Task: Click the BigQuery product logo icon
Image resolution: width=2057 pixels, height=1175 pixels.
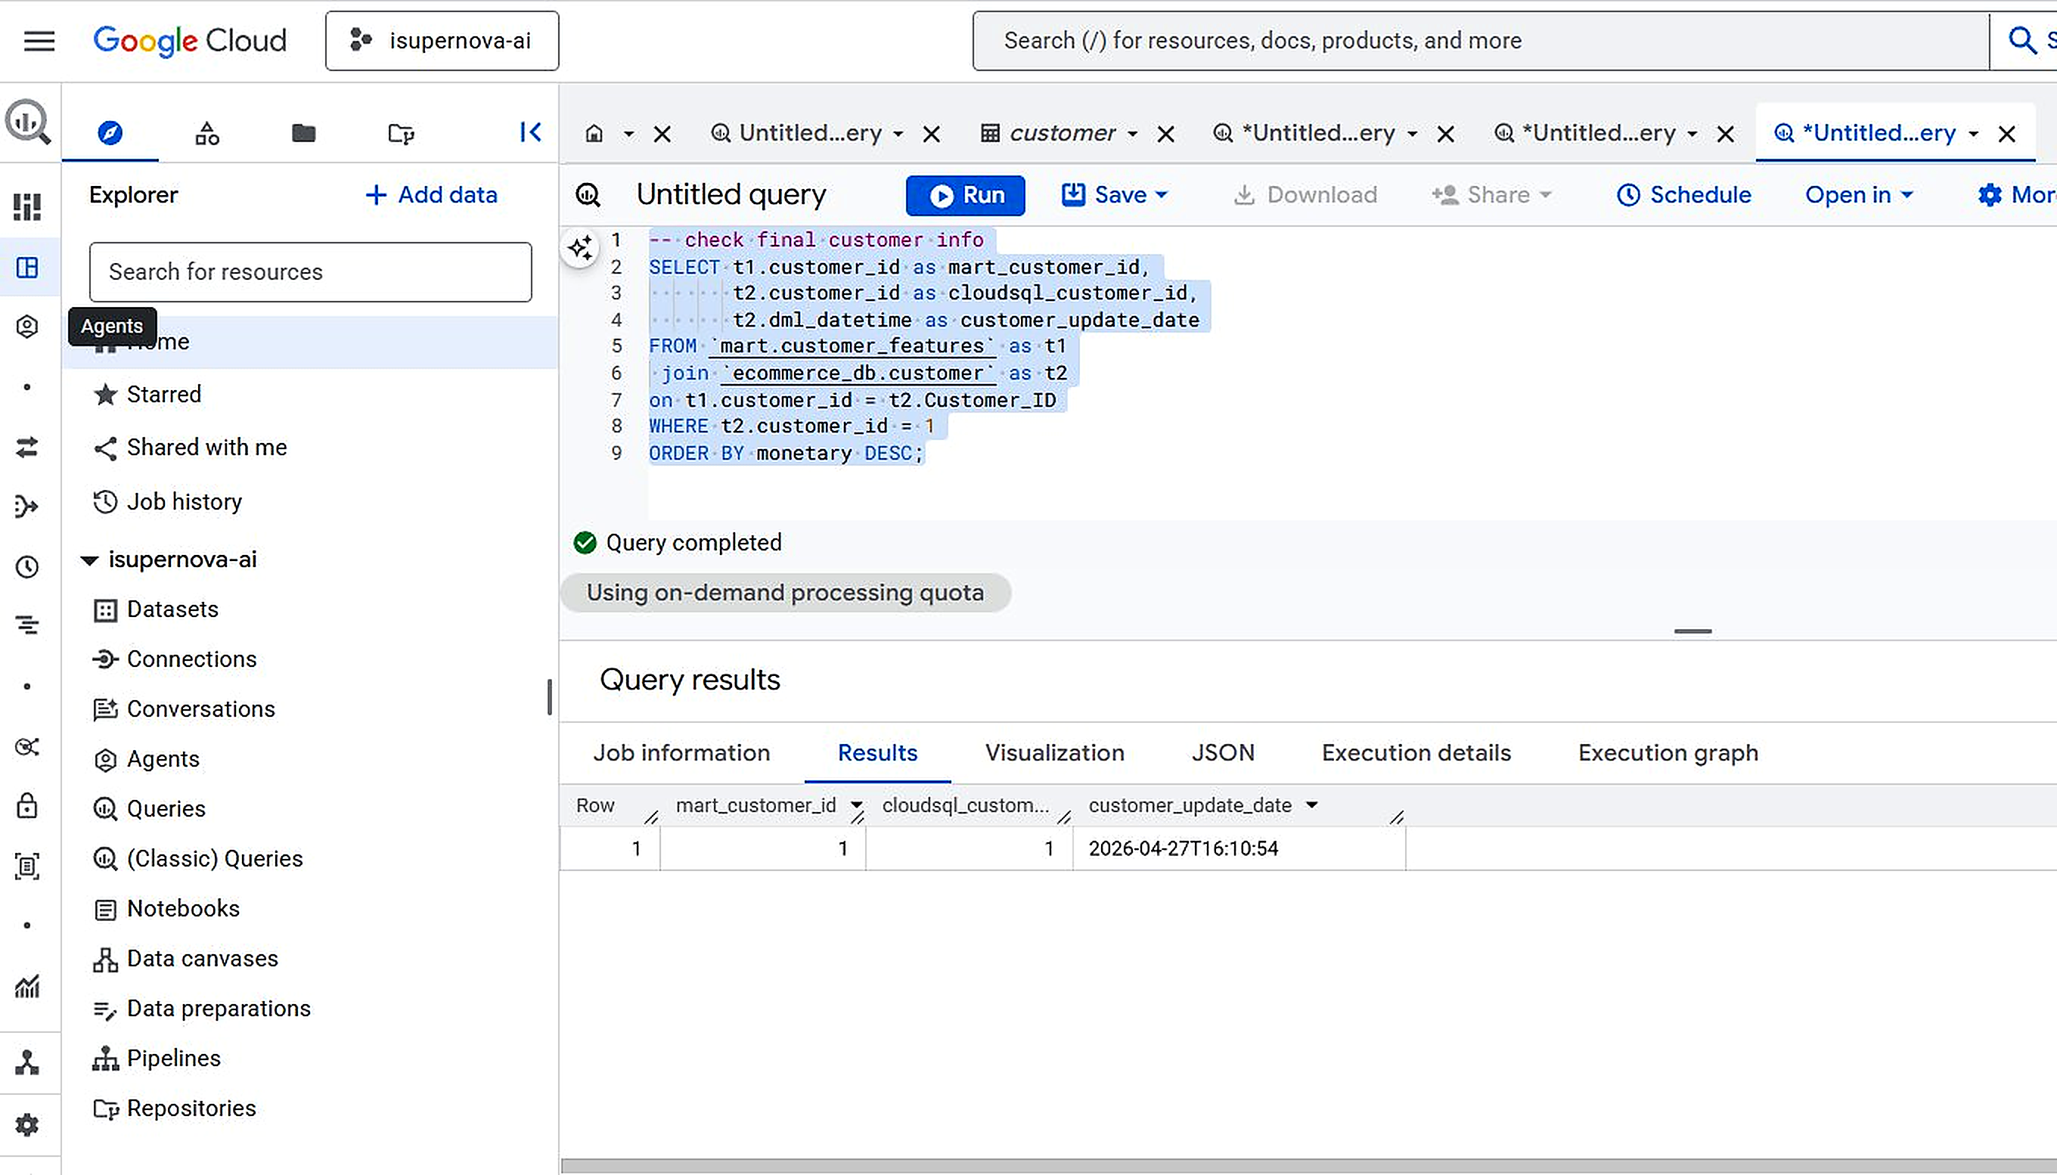Action: pyautogui.click(x=27, y=122)
